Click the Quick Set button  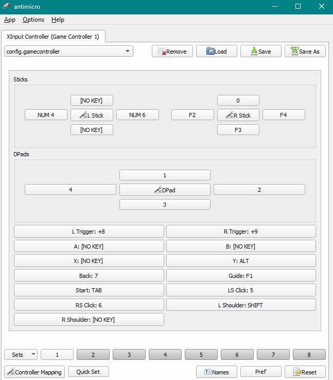click(89, 372)
